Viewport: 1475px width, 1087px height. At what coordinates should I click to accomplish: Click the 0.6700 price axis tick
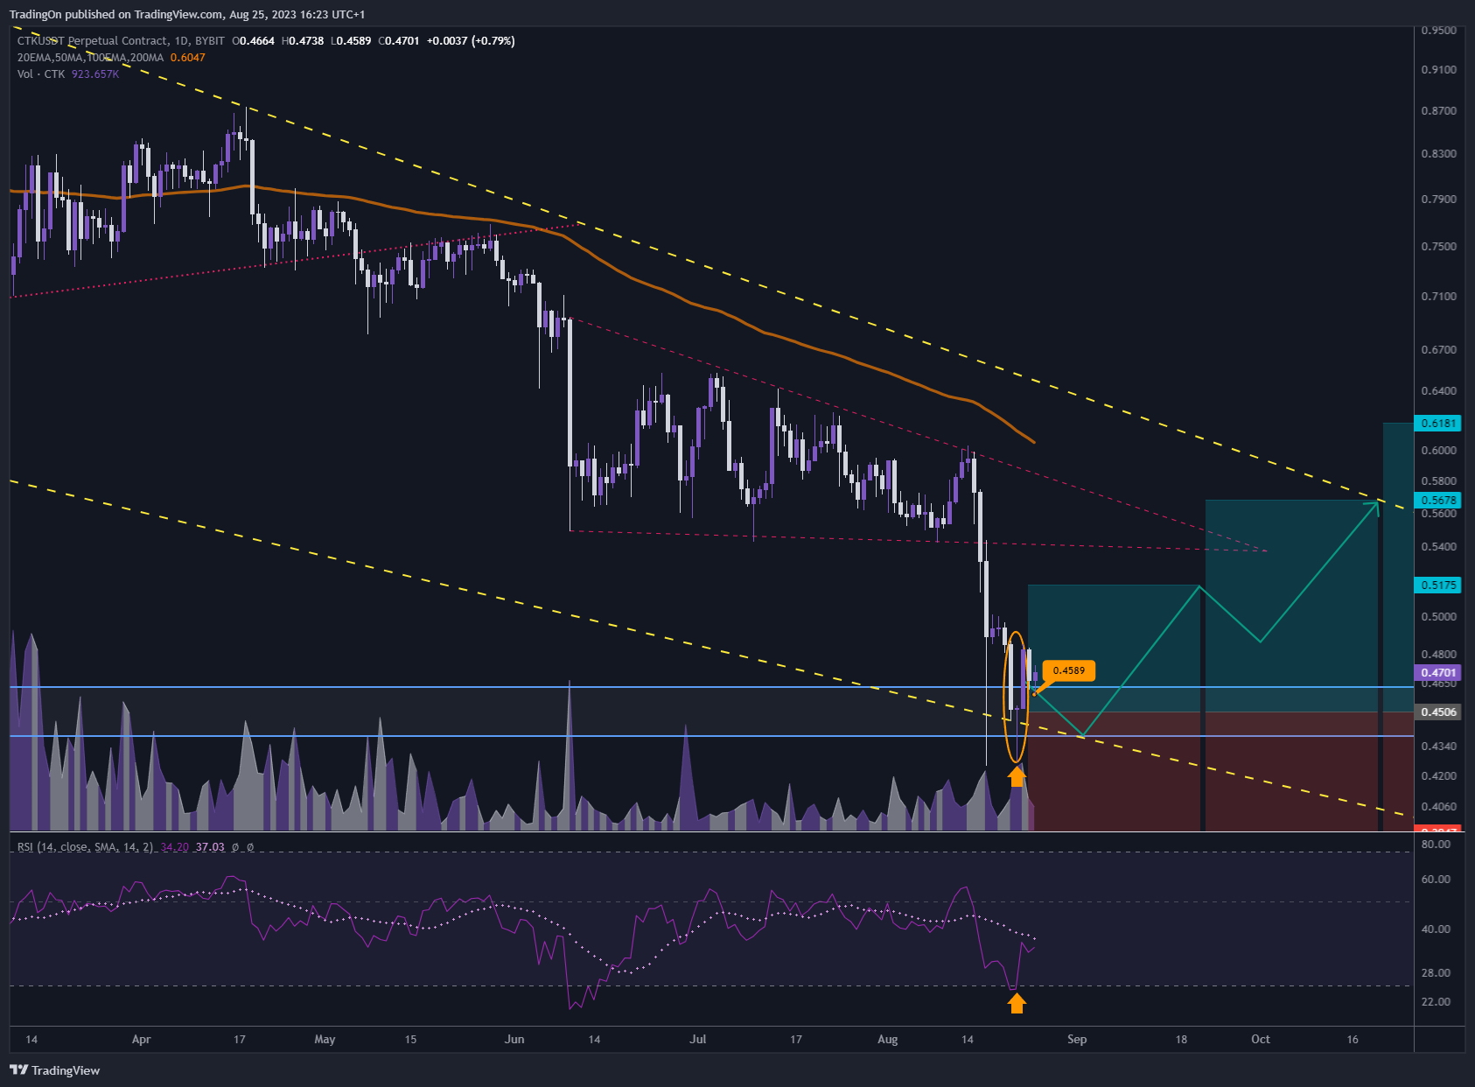coord(1439,350)
